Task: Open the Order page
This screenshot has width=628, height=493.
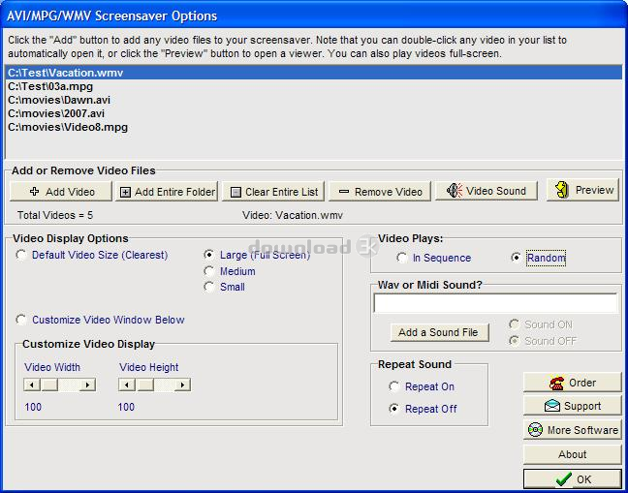Action: click(x=572, y=383)
